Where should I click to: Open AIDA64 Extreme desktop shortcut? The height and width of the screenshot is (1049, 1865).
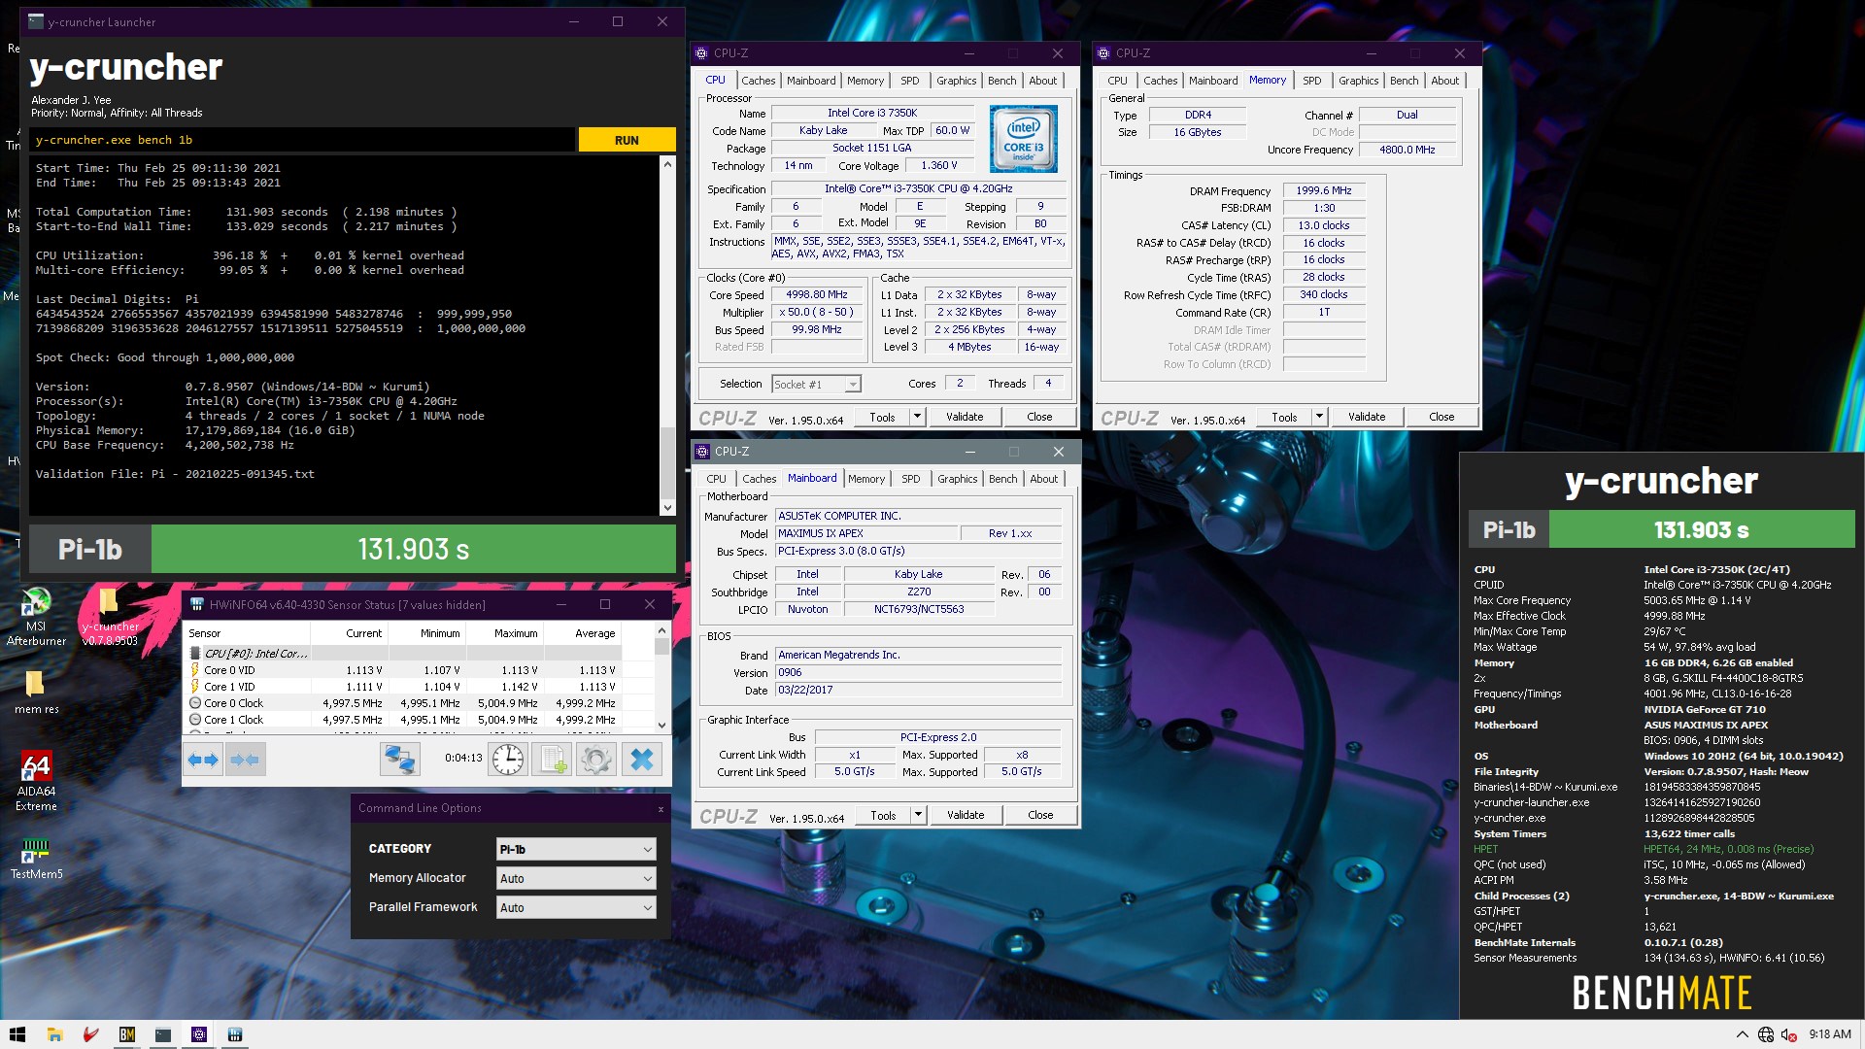(x=36, y=782)
